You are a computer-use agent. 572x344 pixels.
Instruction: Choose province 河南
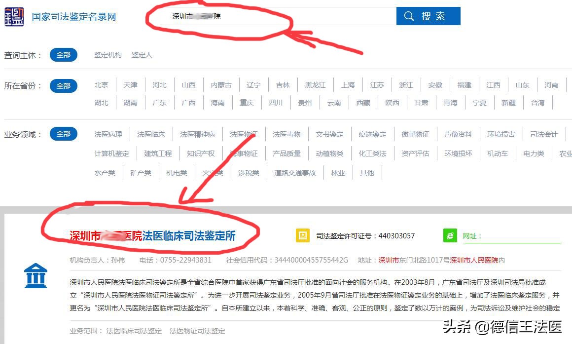551,85
